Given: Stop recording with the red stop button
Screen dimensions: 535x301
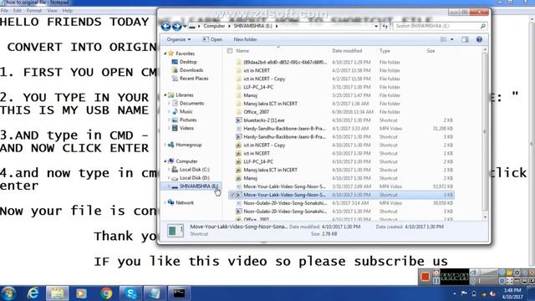Looking at the screenshot, I should [425, 277].
